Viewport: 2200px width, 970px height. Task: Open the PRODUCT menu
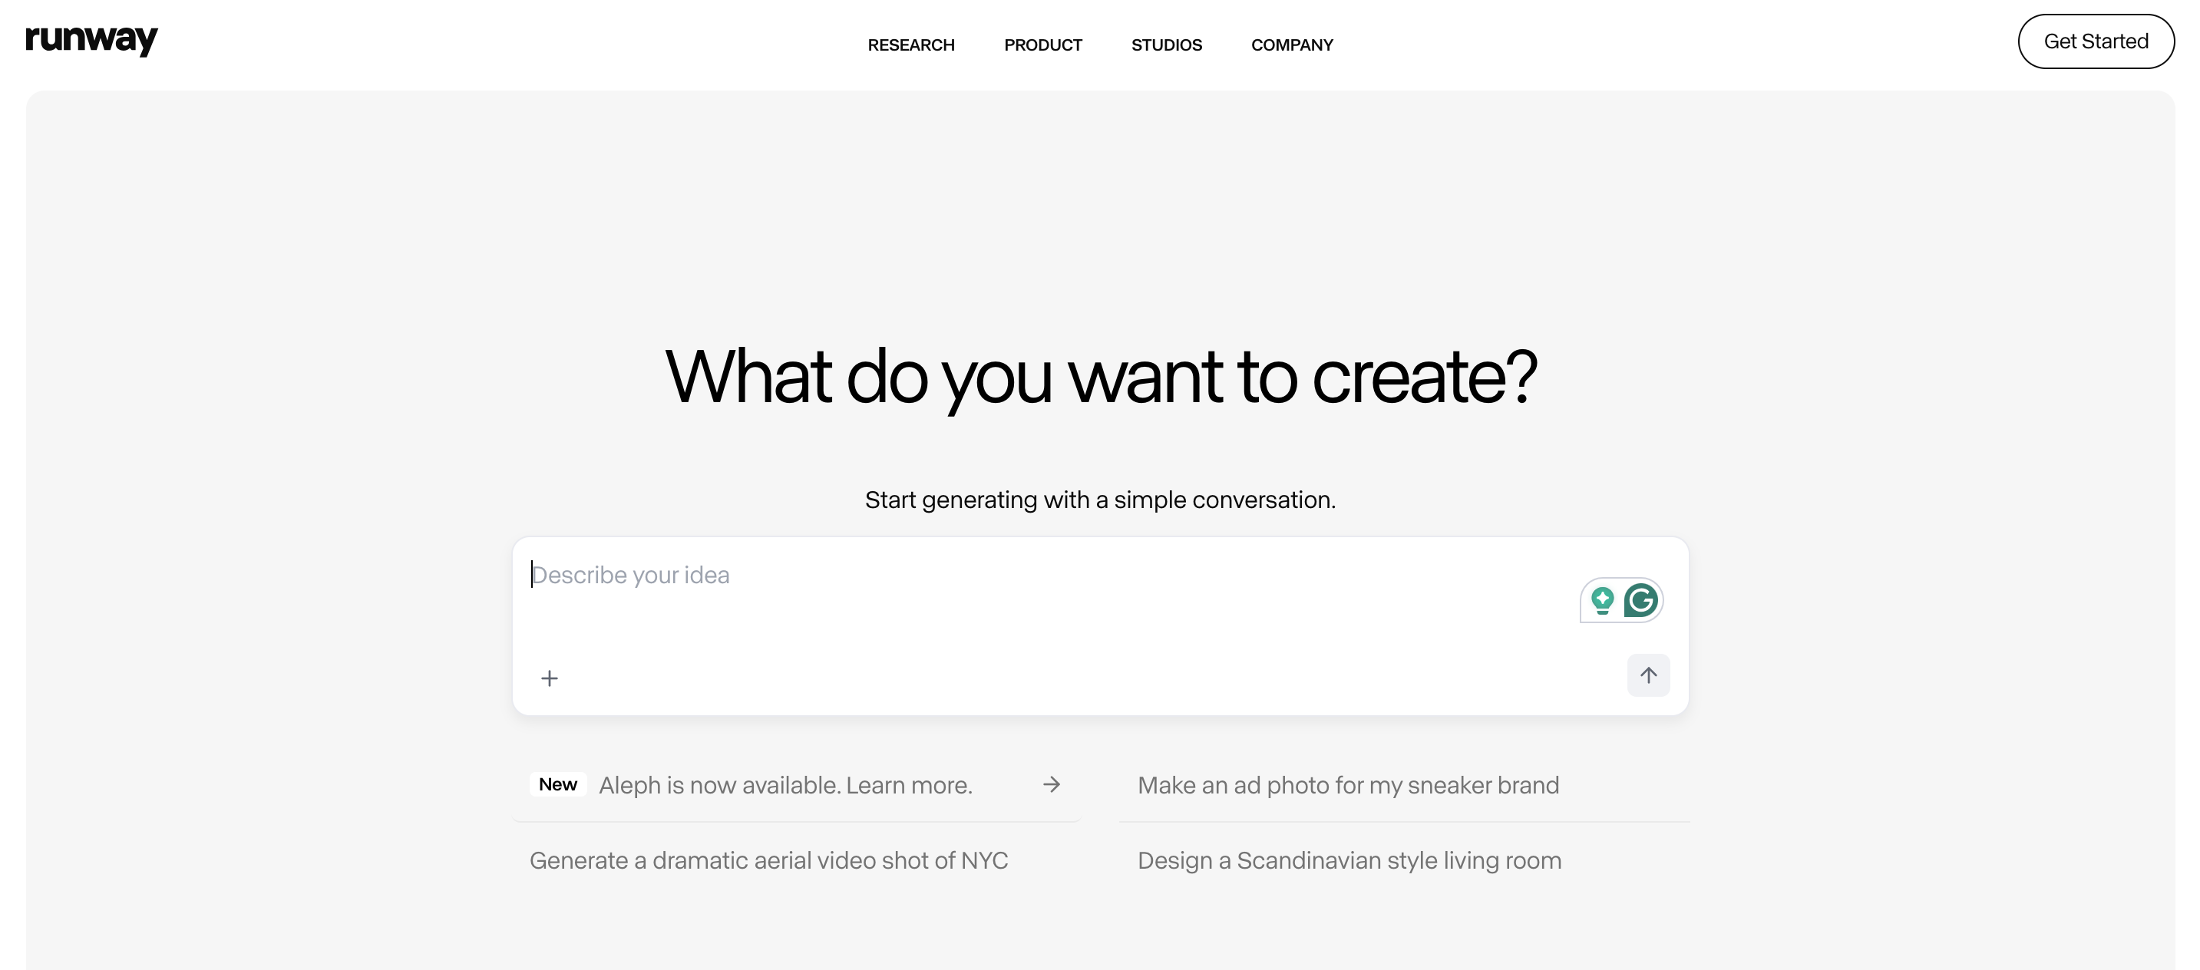click(1042, 45)
